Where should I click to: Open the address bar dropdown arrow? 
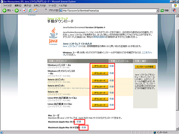157,11
